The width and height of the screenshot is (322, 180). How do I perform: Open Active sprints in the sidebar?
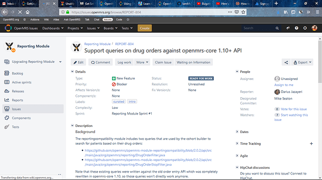[21, 82]
